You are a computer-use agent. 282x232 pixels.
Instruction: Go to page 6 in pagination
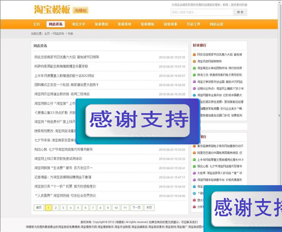[x=85, y=208]
